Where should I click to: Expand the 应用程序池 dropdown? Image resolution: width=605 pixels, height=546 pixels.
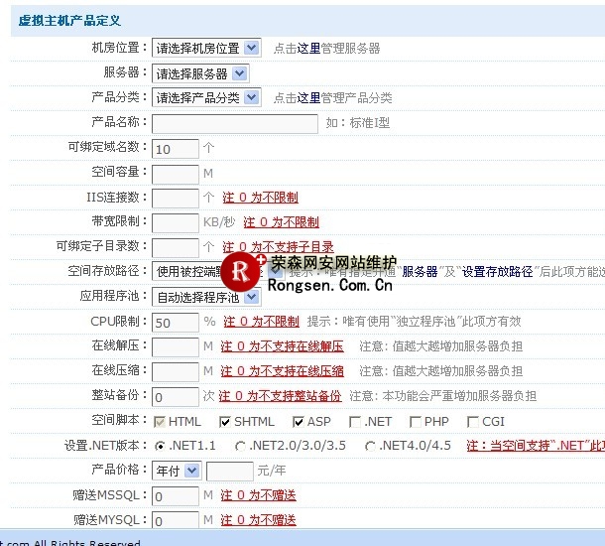[205, 297]
